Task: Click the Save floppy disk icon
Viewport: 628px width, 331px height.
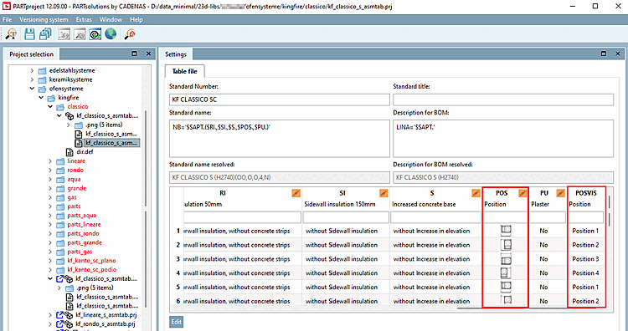Action: pos(29,34)
